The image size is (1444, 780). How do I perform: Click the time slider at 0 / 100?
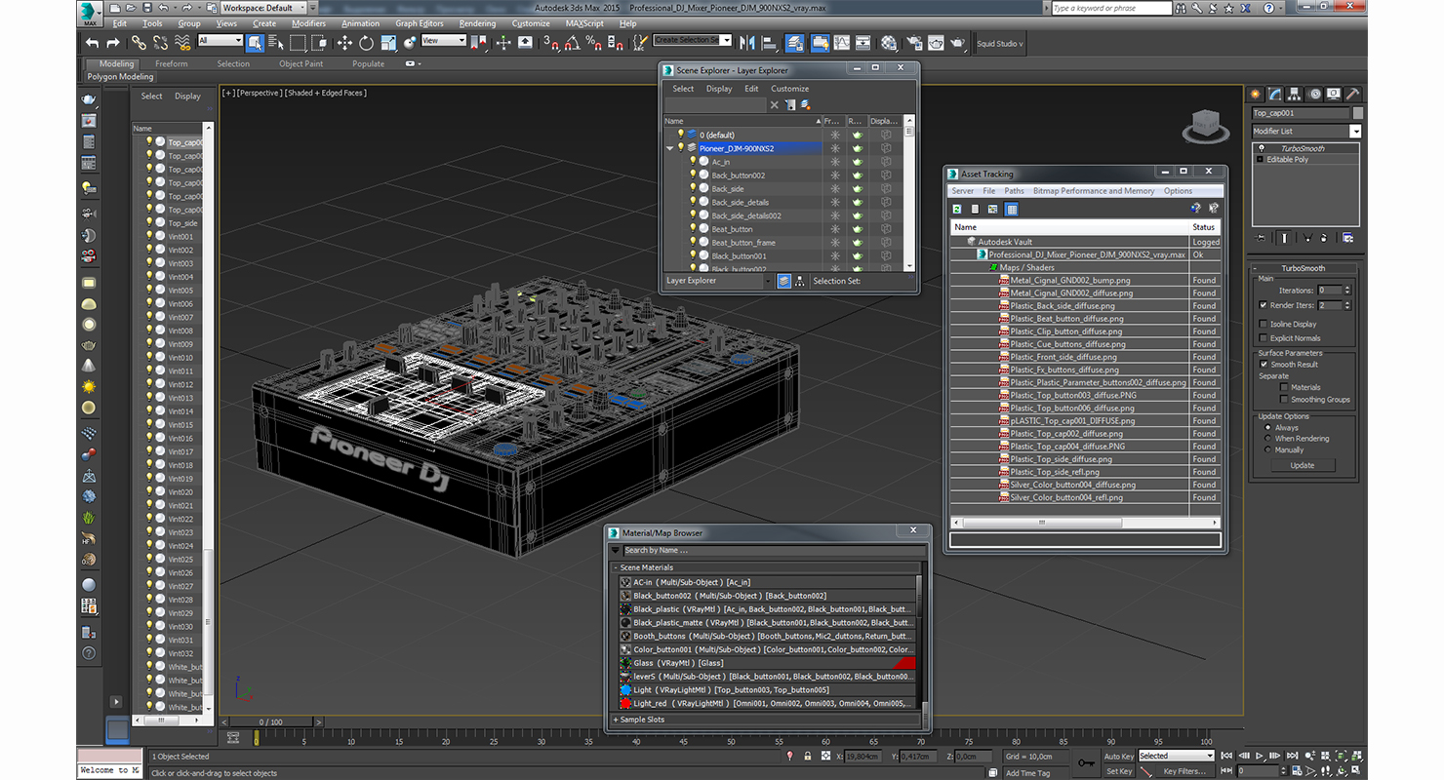pyautogui.click(x=270, y=721)
